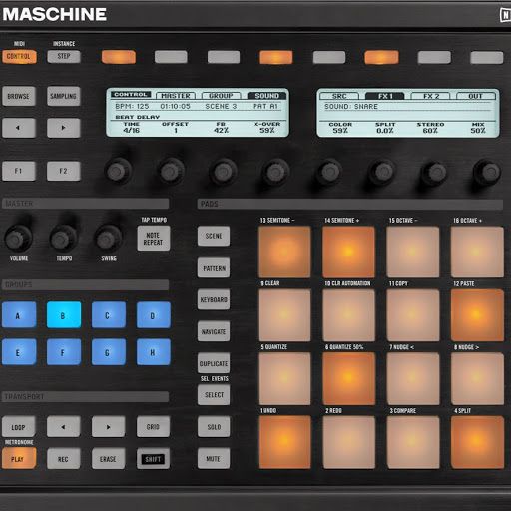Click the left page arrow under Browse
The width and height of the screenshot is (511, 511).
[19, 128]
